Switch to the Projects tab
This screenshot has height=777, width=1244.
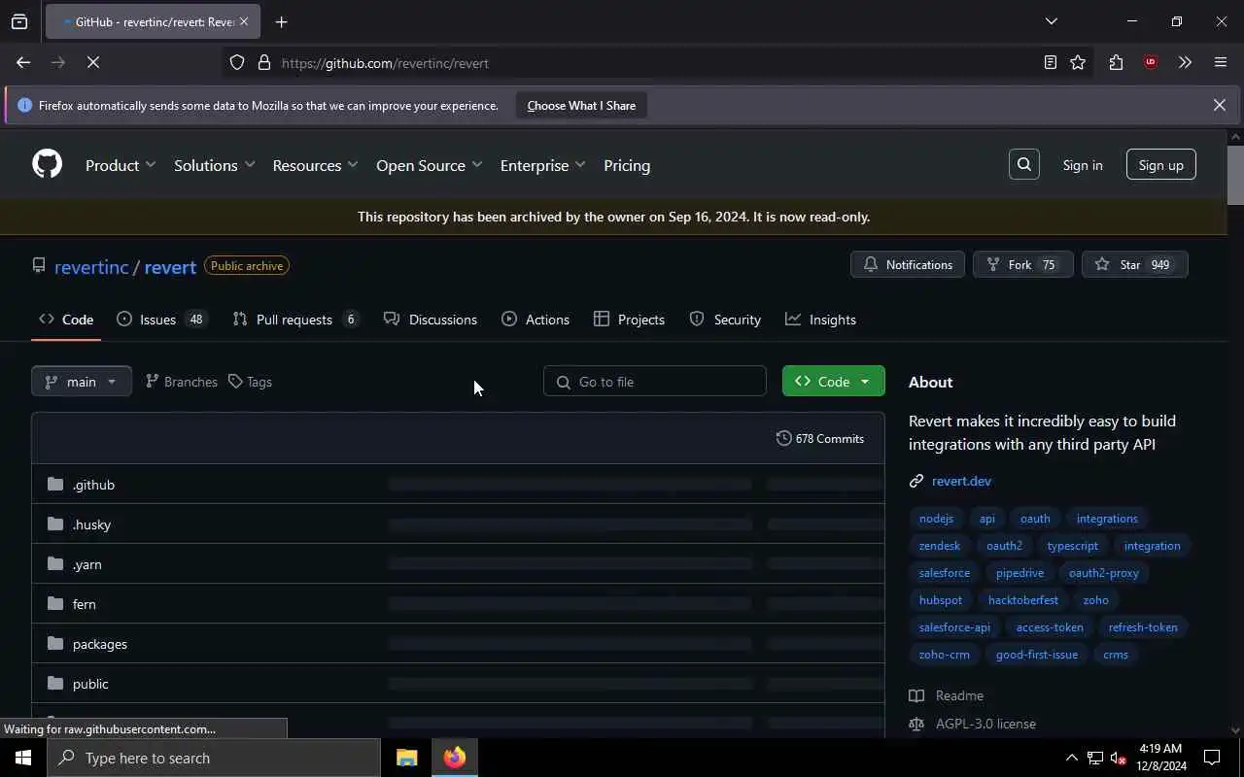[630, 320]
